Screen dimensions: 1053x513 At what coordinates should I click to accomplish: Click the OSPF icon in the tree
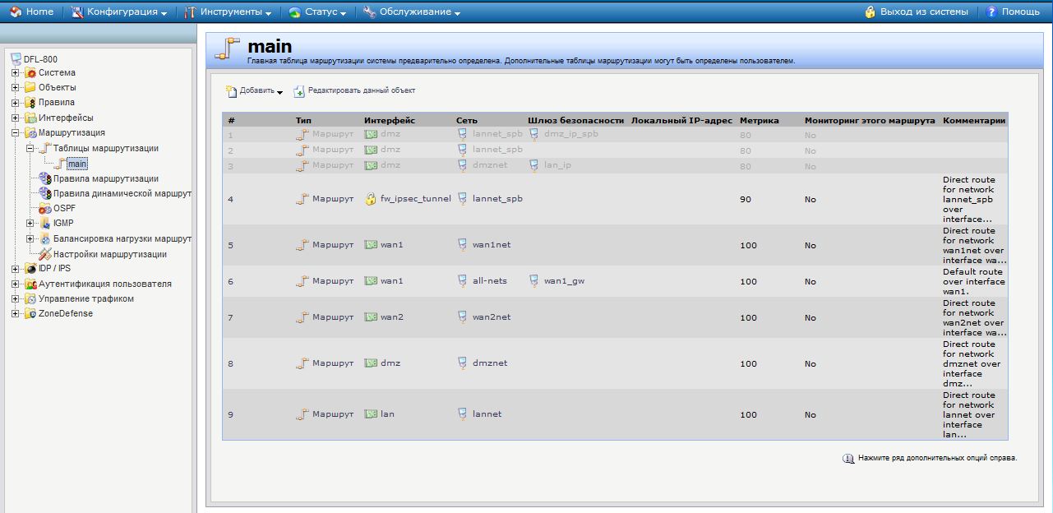[44, 209]
